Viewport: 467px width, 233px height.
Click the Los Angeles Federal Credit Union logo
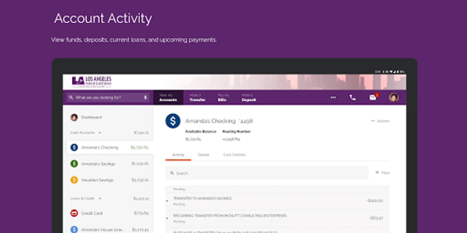pyautogui.click(x=92, y=82)
